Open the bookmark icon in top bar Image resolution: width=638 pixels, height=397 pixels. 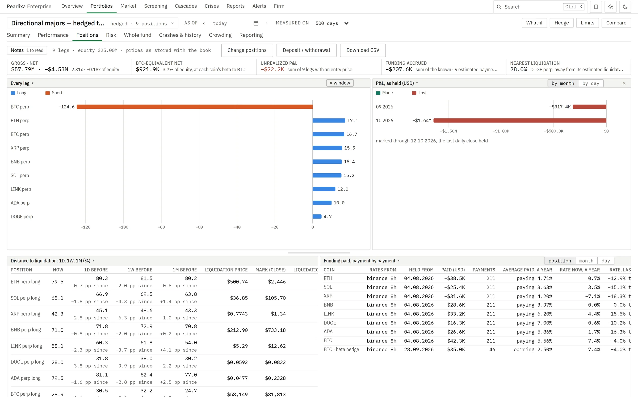[x=596, y=7]
